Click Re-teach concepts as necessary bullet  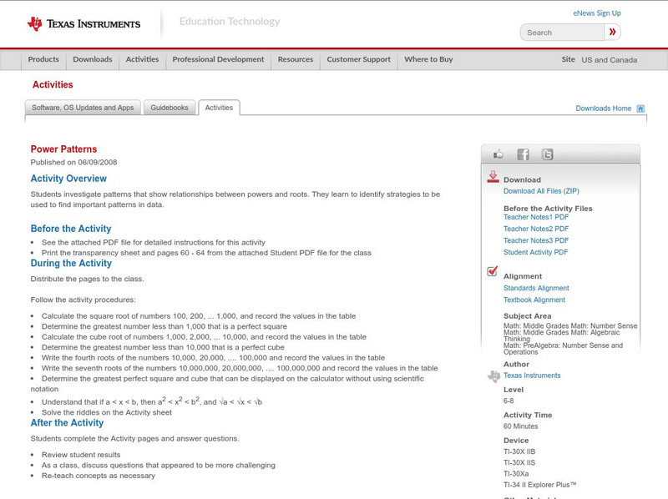(x=99, y=476)
